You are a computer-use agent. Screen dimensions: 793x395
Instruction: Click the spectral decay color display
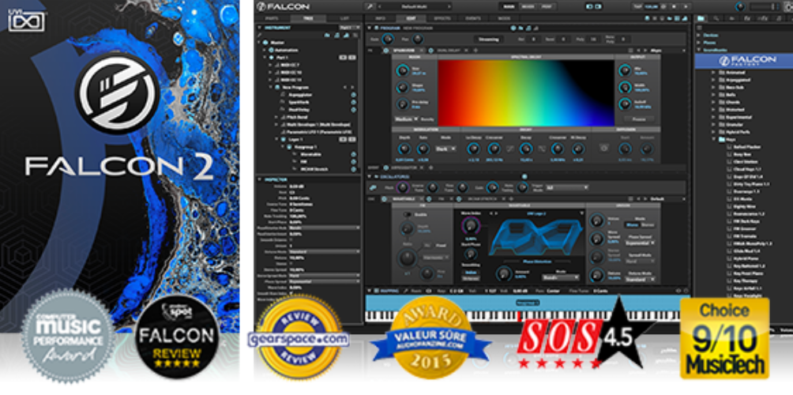pos(525,92)
